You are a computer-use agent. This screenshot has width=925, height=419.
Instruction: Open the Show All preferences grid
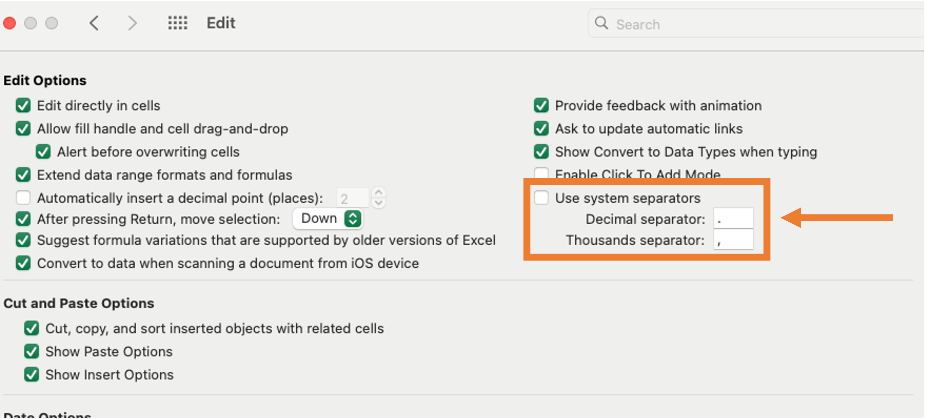pos(178,23)
